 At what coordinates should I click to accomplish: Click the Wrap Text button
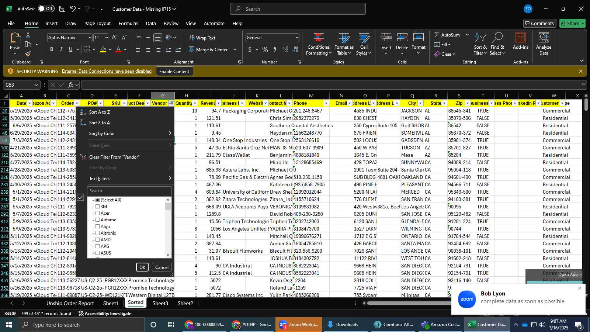click(x=202, y=38)
